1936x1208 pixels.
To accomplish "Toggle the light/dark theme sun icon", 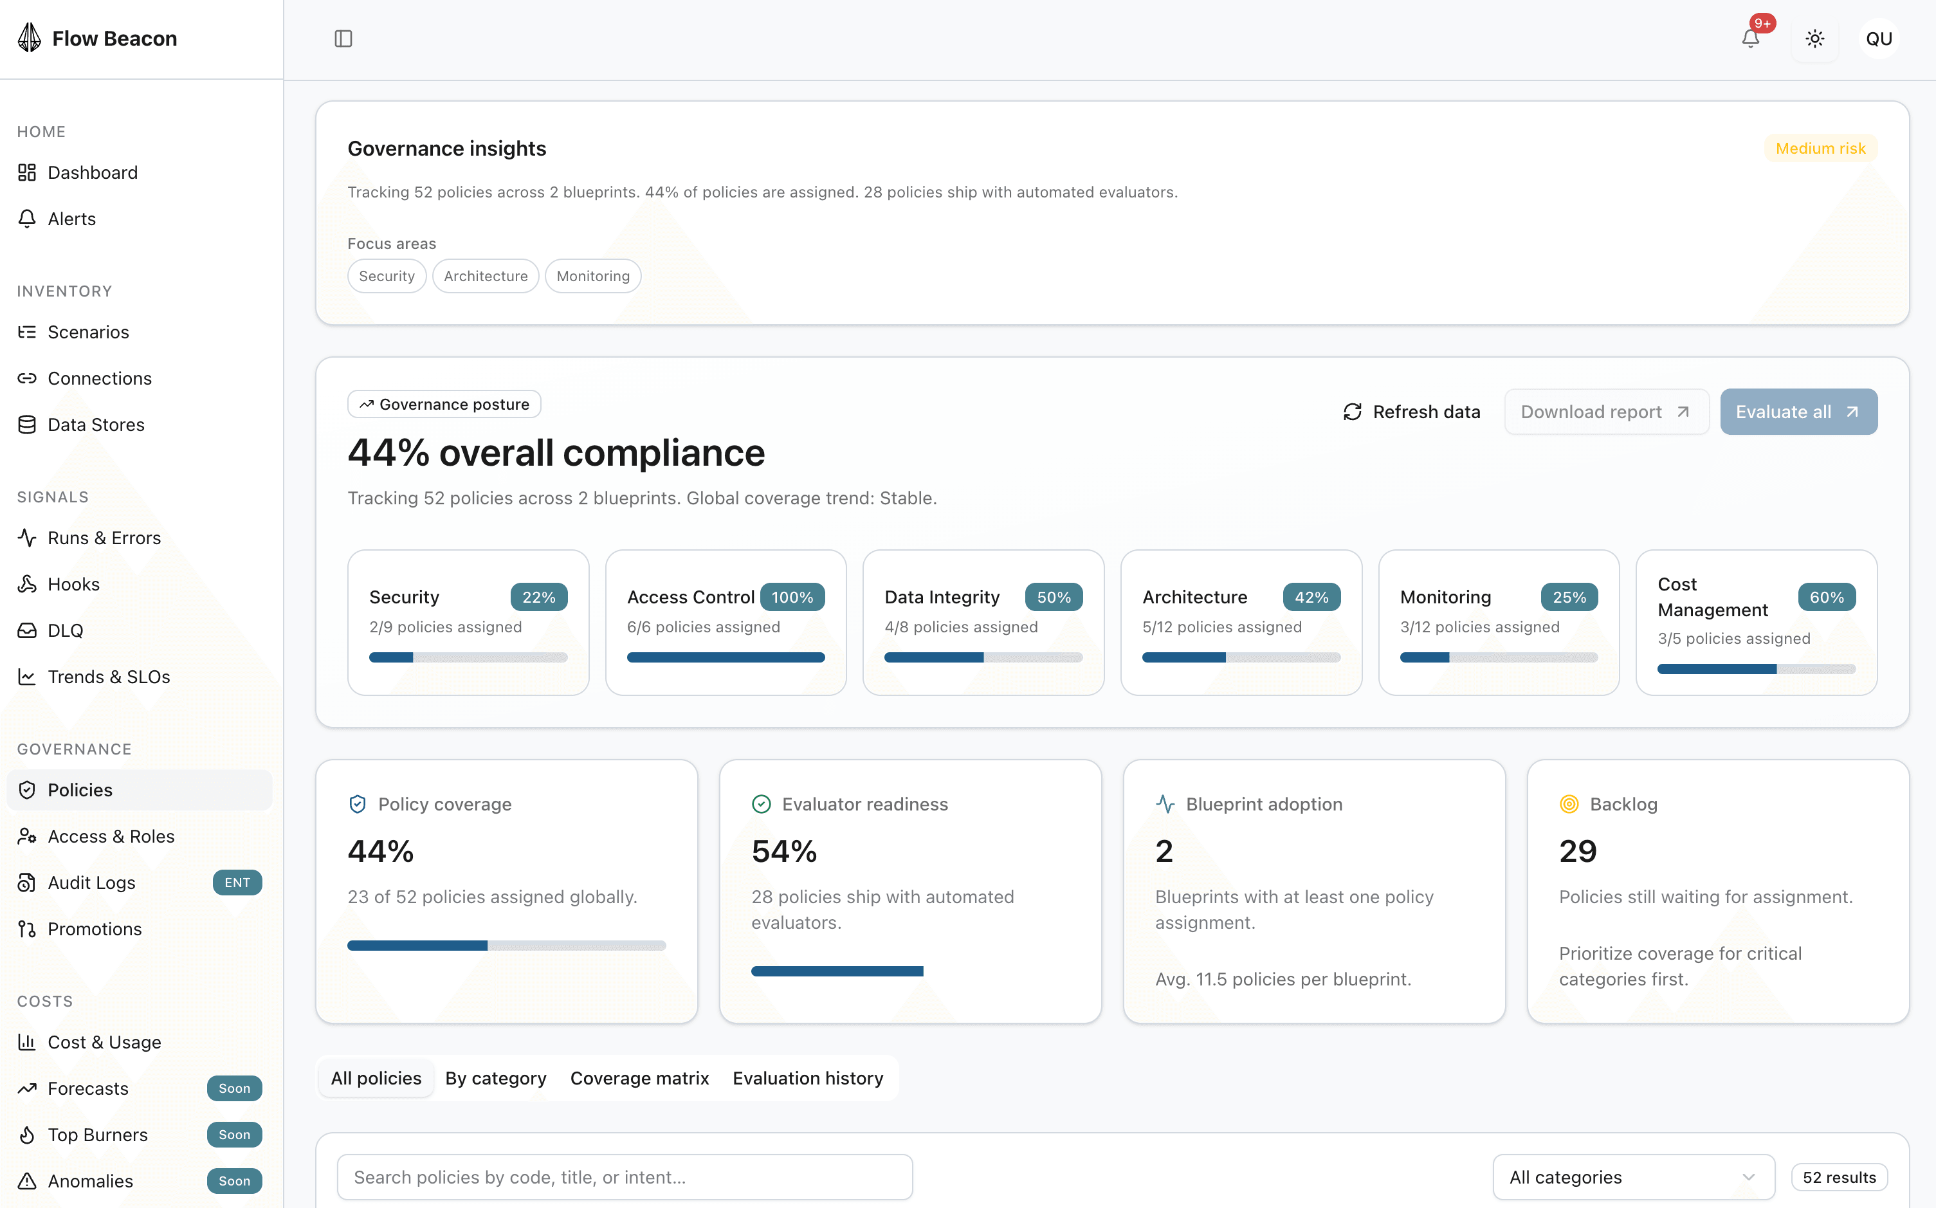I will pos(1814,39).
